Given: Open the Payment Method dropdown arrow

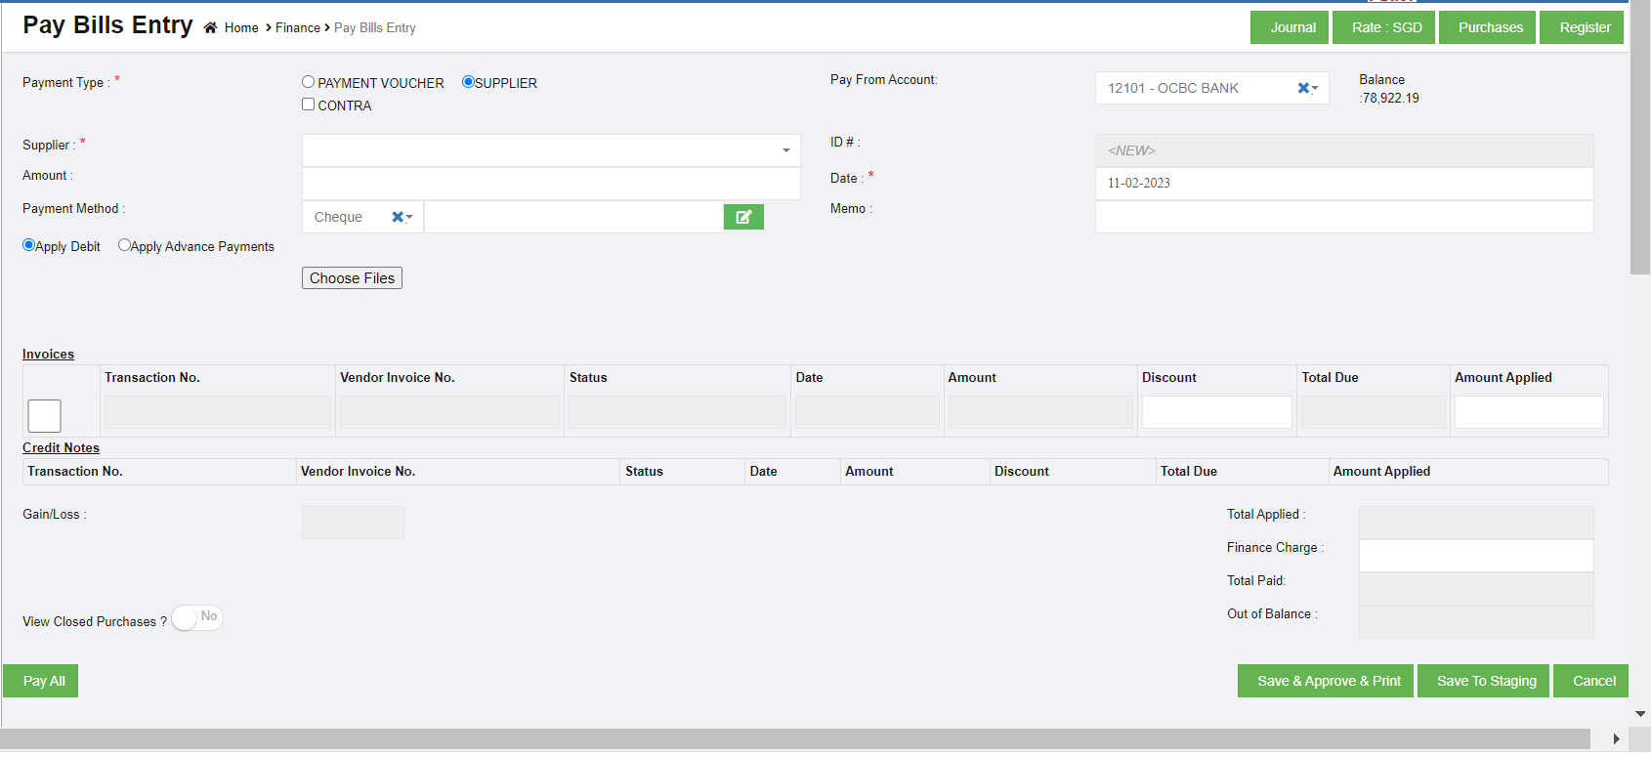Looking at the screenshot, I should pyautogui.click(x=409, y=217).
